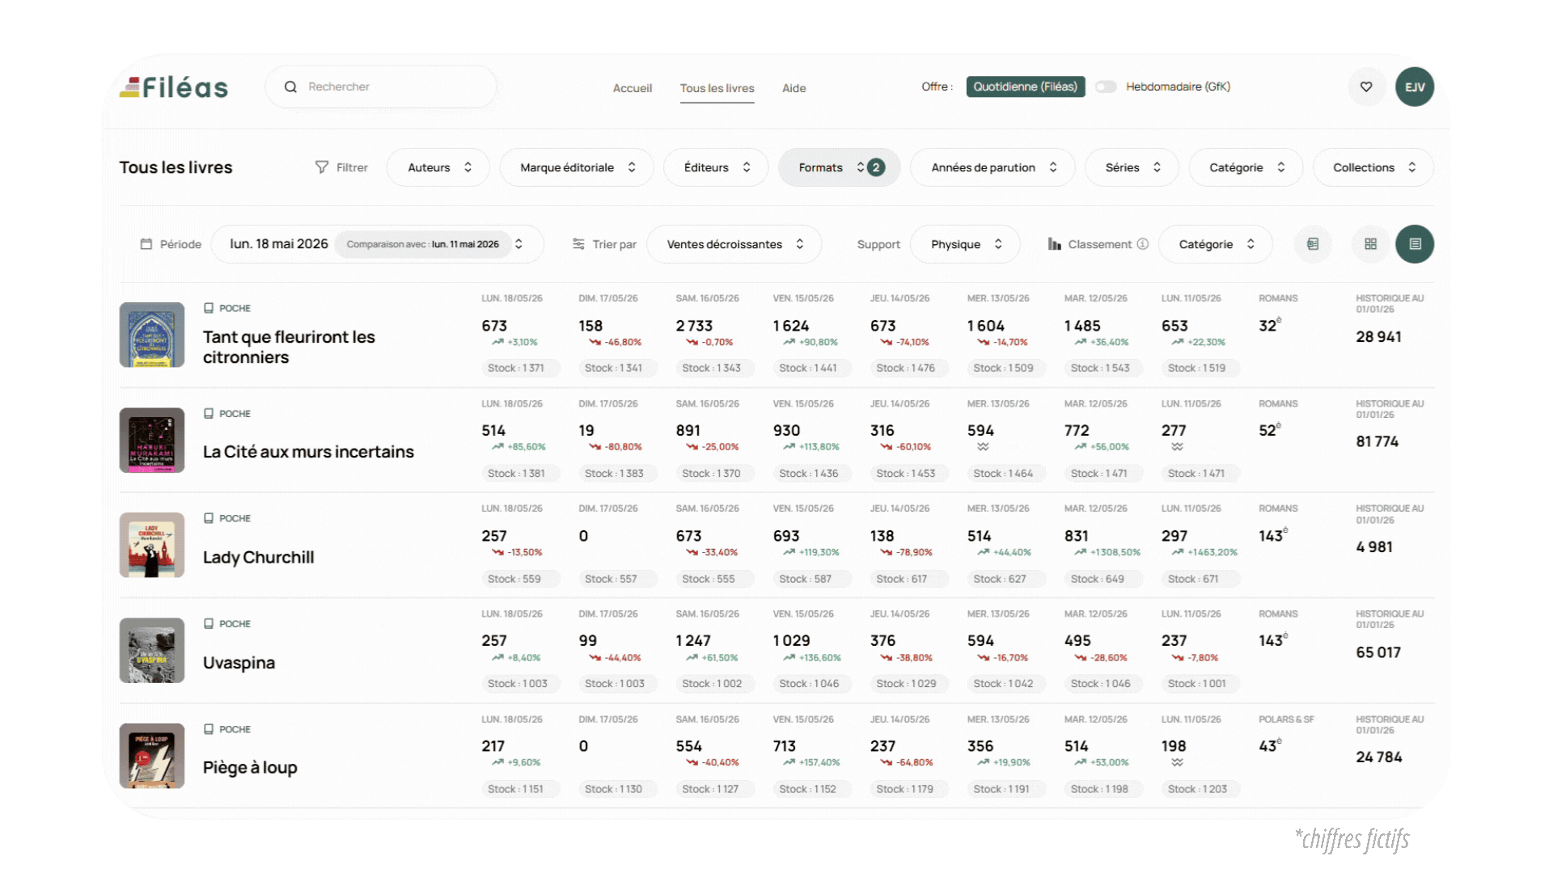Open Tant que fleuriront les citronniers title
This screenshot has width=1553, height=873.
pyautogui.click(x=289, y=347)
